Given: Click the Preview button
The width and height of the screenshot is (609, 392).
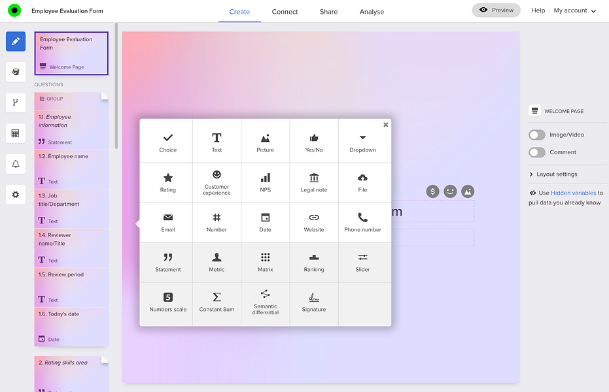Looking at the screenshot, I should (496, 10).
